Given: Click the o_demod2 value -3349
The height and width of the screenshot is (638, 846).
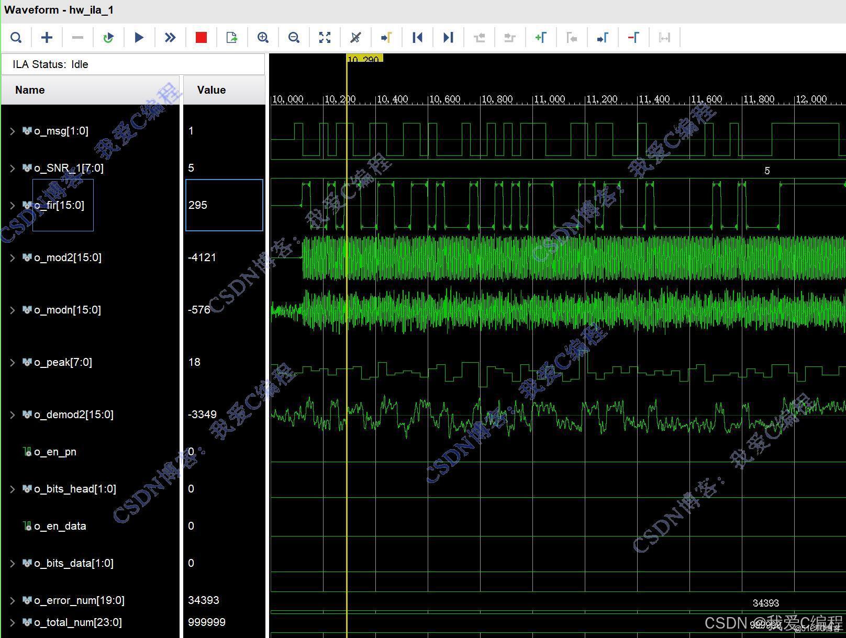Looking at the screenshot, I should 202,415.
